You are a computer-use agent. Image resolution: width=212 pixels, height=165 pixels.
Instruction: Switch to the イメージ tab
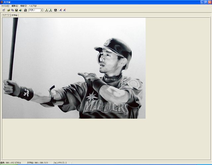pos(6,15)
